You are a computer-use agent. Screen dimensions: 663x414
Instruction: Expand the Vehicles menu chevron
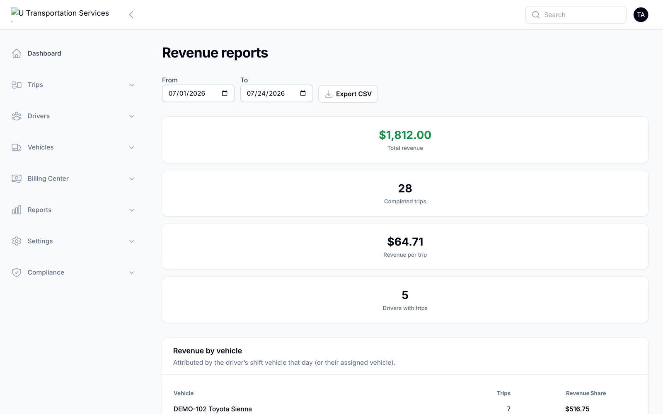click(x=132, y=147)
